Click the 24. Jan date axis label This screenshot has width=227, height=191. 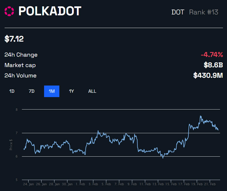point(28,184)
